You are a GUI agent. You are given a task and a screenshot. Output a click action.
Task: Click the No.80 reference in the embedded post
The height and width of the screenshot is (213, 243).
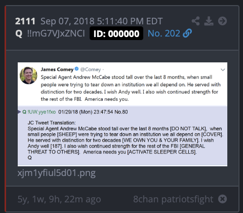121,112
